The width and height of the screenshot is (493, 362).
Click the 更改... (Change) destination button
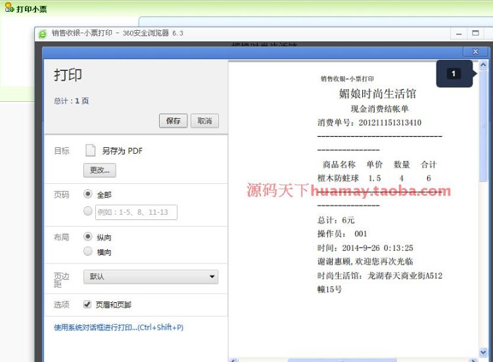pyautogui.click(x=100, y=170)
